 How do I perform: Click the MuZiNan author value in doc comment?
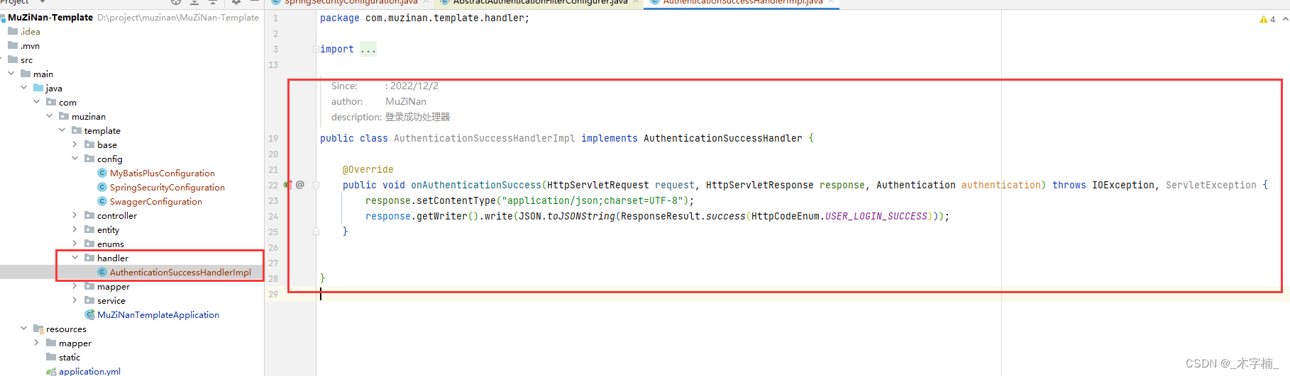pyautogui.click(x=406, y=101)
